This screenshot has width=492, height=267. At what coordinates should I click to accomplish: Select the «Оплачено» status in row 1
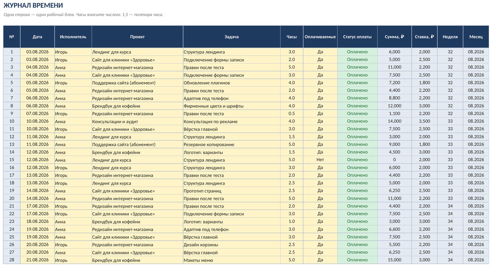pyautogui.click(x=357, y=52)
